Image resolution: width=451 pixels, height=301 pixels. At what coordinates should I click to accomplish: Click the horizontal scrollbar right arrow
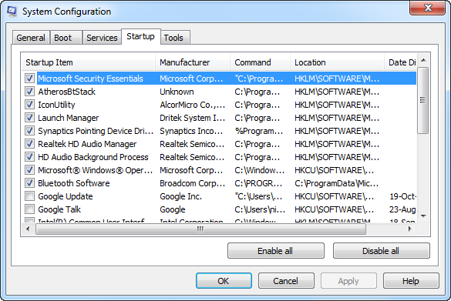pos(409,229)
